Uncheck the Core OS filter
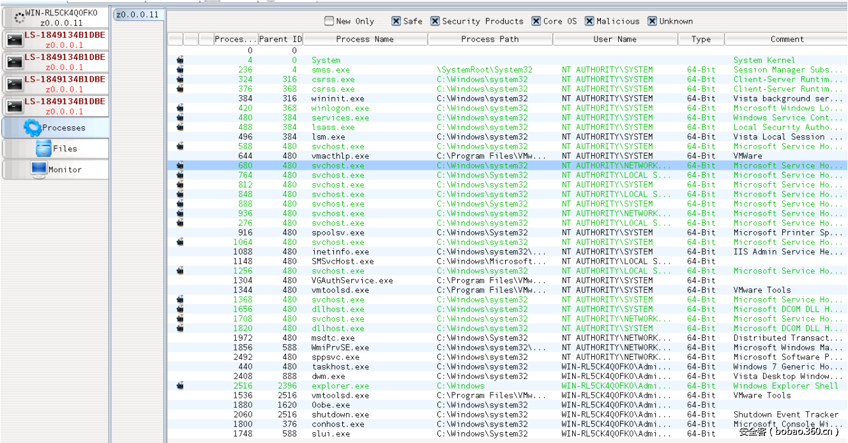 (x=536, y=21)
